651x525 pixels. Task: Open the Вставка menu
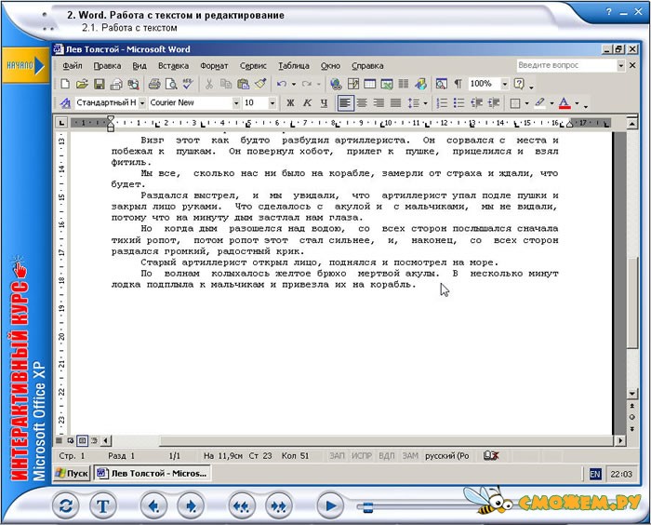click(x=174, y=66)
